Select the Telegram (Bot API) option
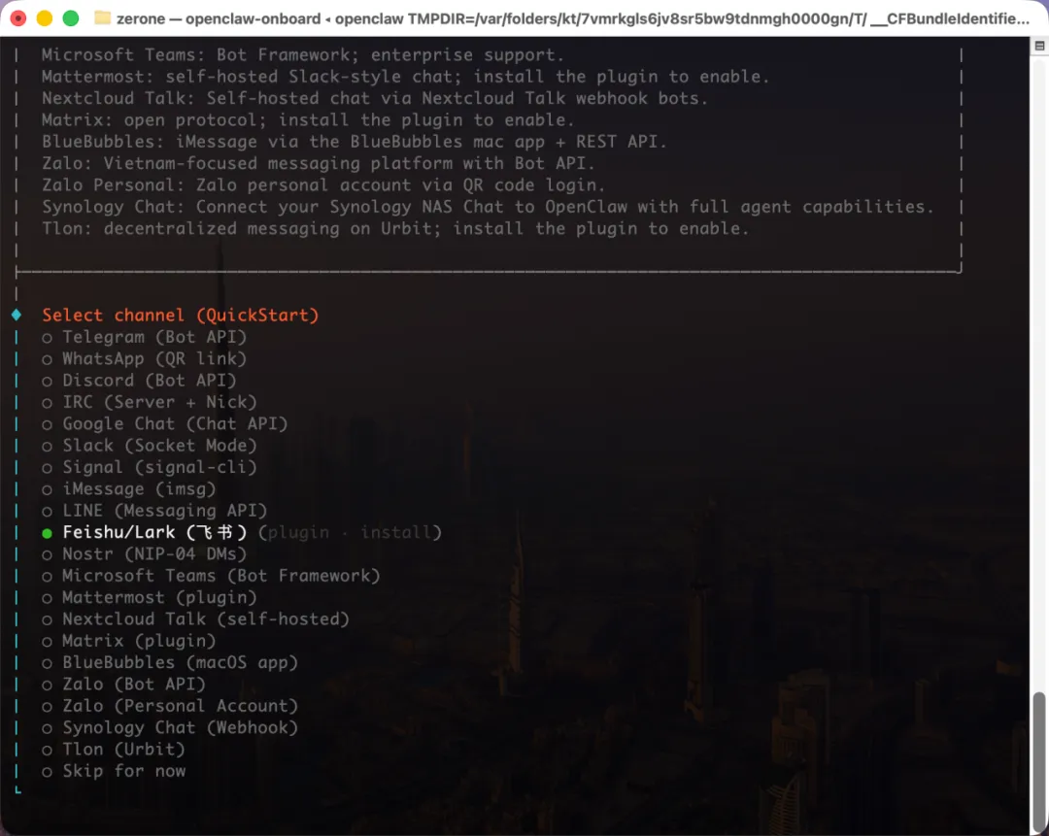Screen dimensions: 1049x836 tap(145, 337)
